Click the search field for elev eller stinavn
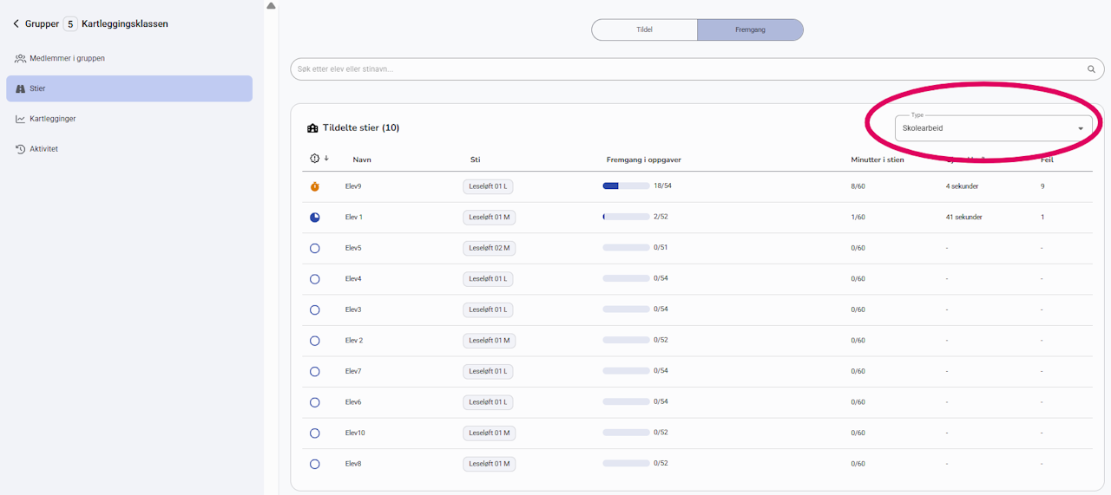 click(697, 69)
